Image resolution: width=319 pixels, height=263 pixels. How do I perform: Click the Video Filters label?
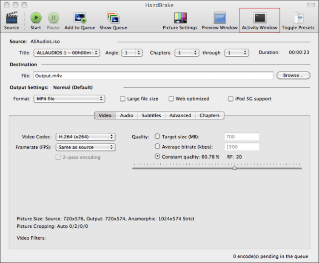(x=31, y=238)
